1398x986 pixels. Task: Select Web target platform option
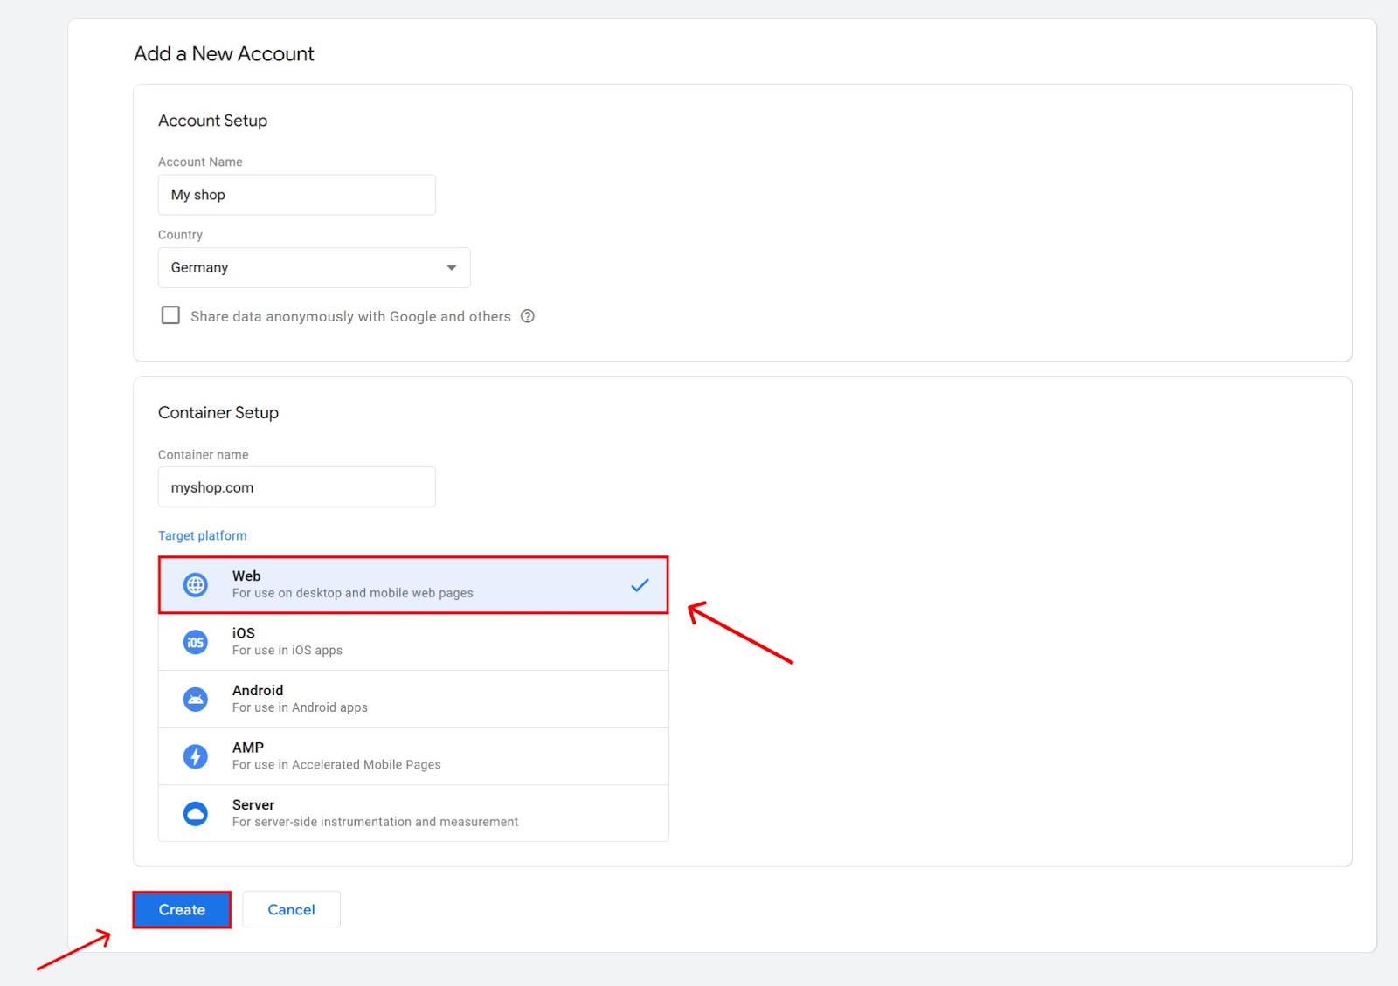[x=413, y=584]
